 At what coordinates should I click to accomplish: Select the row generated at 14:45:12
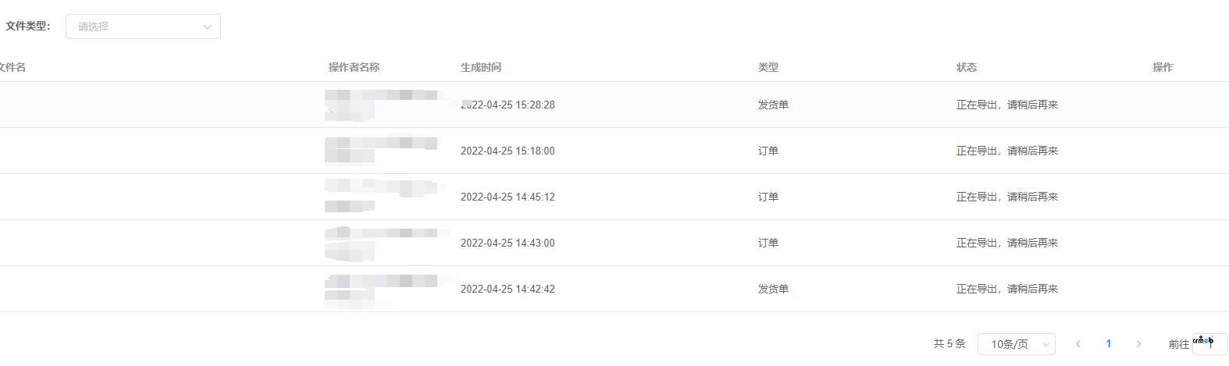[x=508, y=197]
